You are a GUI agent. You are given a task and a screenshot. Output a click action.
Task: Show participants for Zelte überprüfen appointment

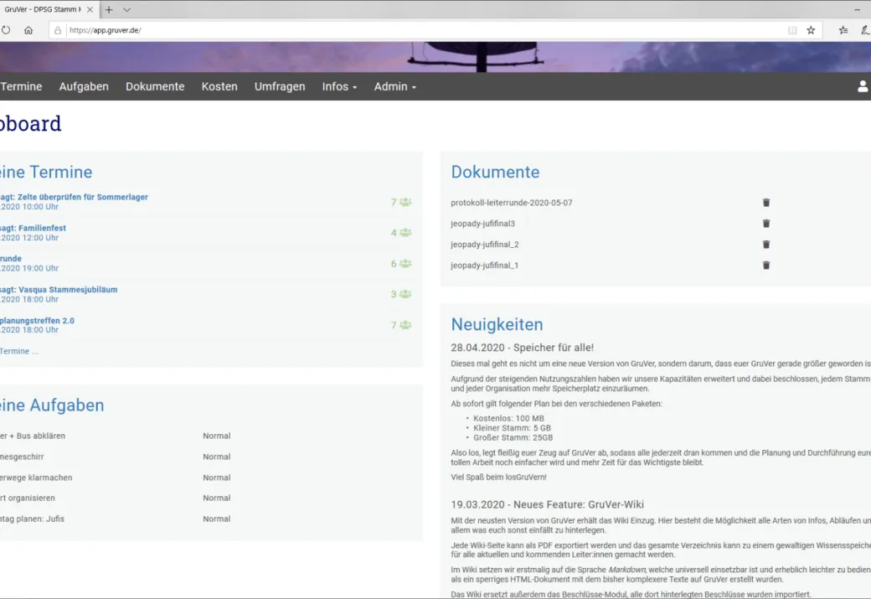[405, 202]
